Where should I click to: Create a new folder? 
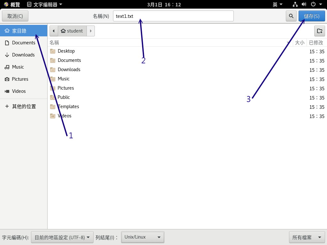point(320,31)
